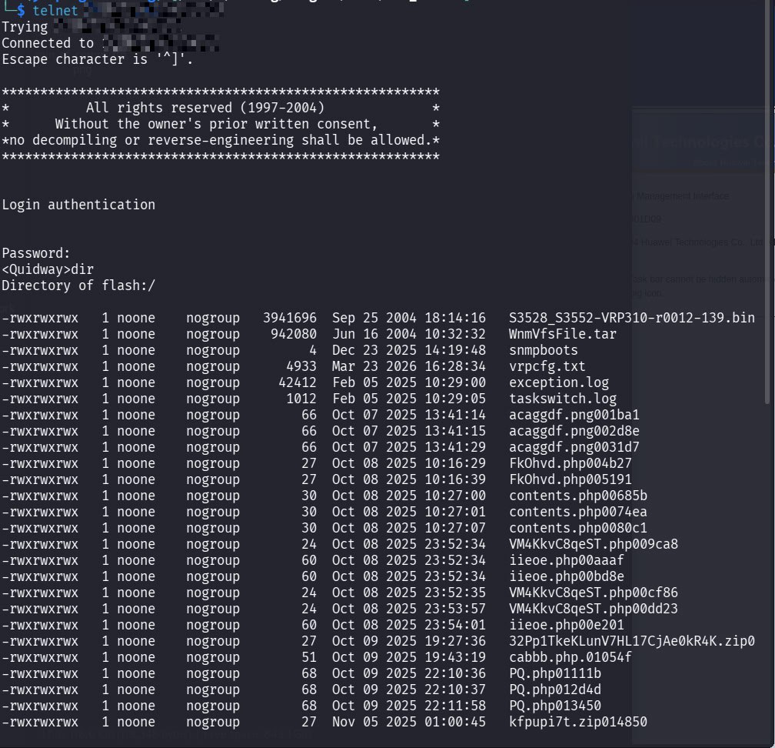Click VM4KkvC8qeST.php009ca8 filename

pos(593,544)
